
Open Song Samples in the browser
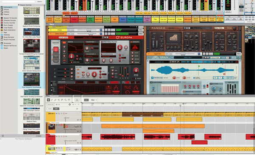point(9,37)
